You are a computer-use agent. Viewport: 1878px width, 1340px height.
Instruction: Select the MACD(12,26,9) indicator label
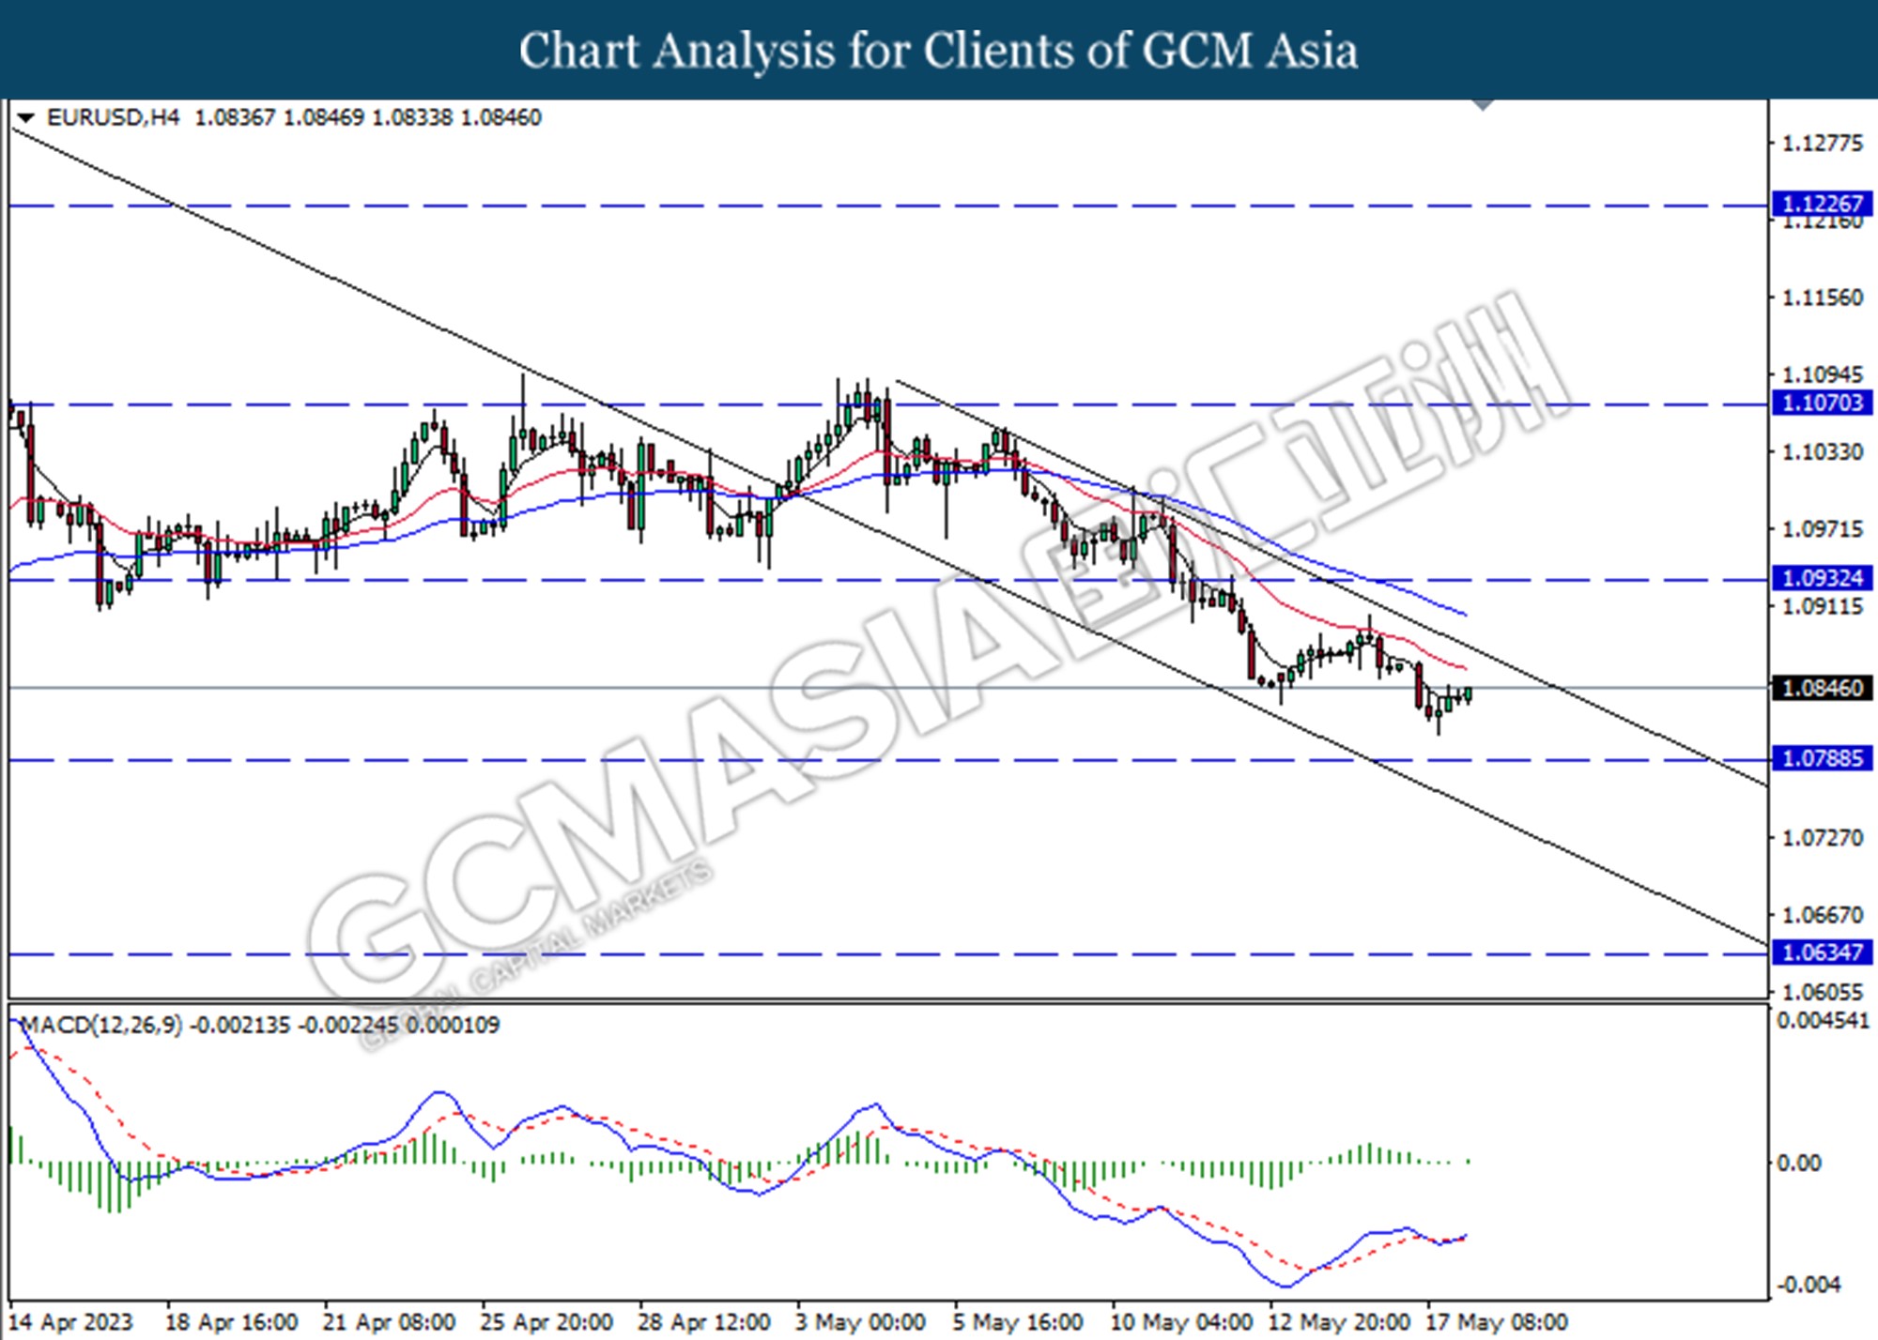tap(102, 1025)
